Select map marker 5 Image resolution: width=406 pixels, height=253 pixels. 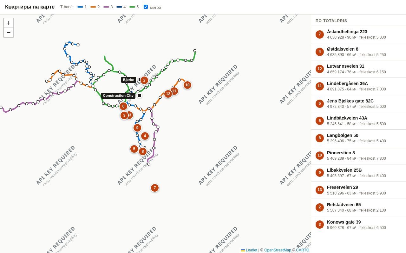(134, 149)
